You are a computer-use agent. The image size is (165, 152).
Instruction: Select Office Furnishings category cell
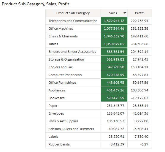(73, 83)
